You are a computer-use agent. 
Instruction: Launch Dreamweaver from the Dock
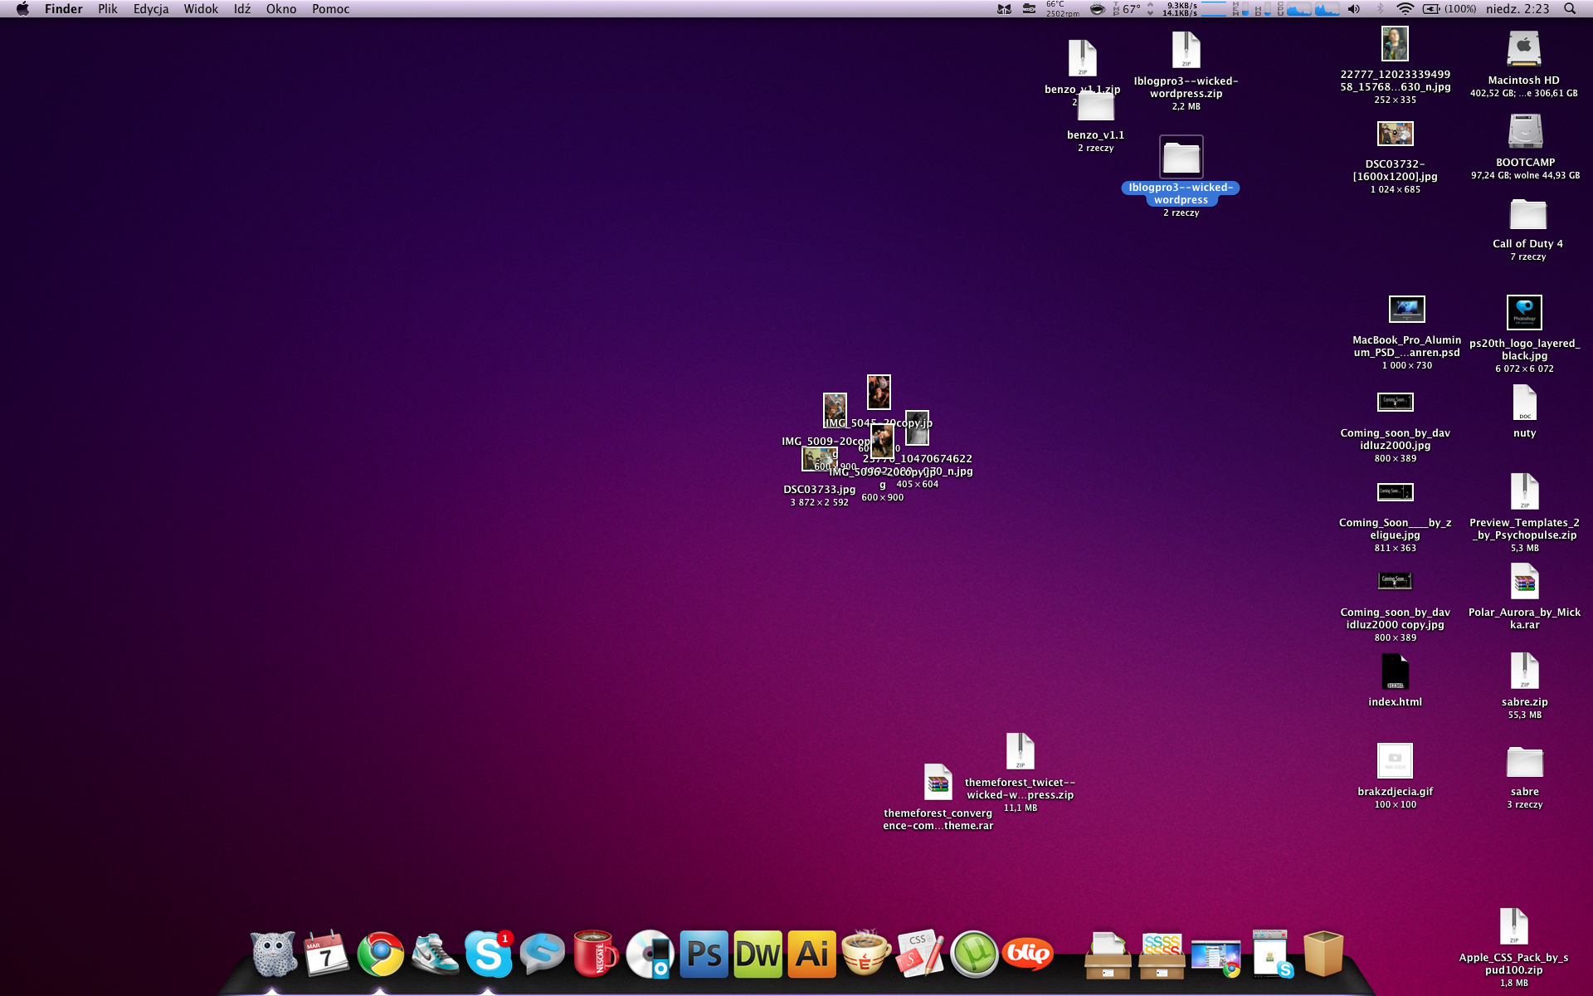[x=758, y=954]
